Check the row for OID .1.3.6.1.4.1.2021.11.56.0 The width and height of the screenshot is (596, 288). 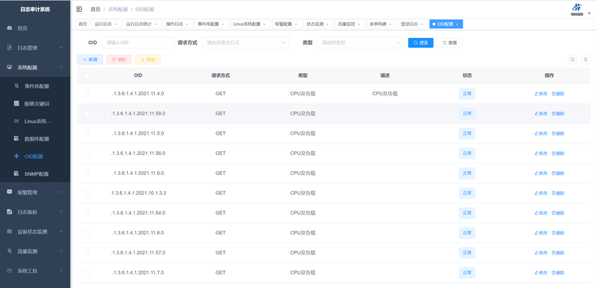(x=87, y=153)
